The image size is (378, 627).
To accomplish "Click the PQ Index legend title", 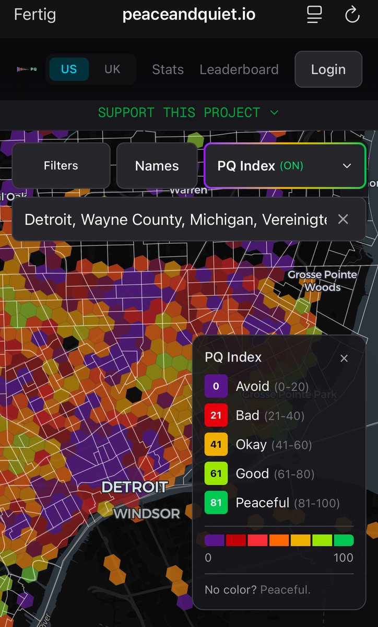I will (233, 358).
